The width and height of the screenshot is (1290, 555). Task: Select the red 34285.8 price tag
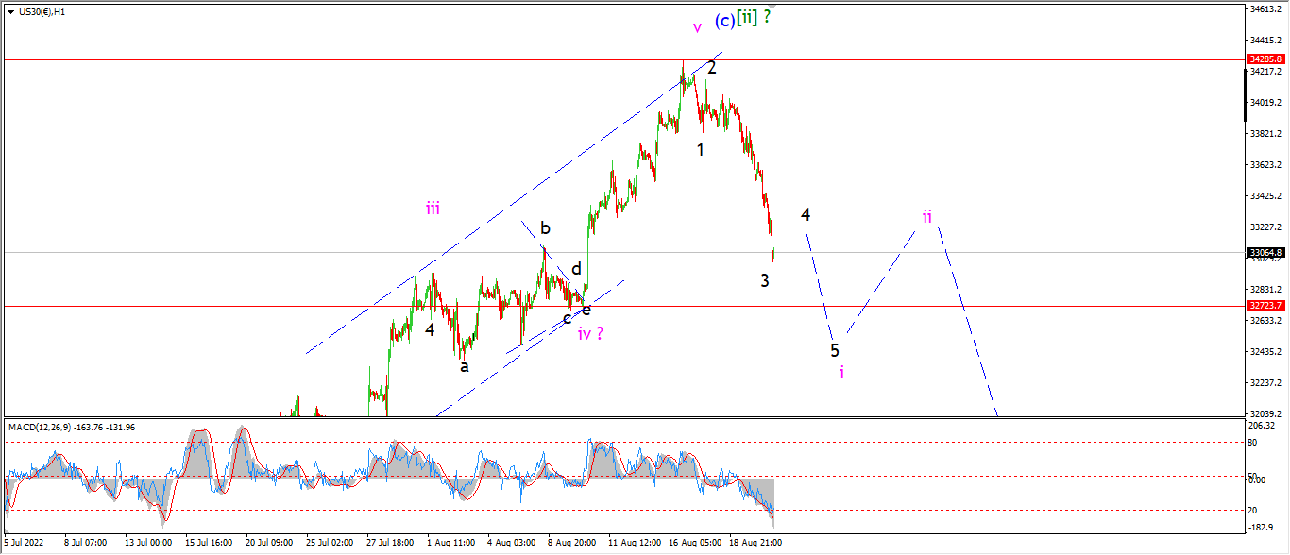pos(1265,59)
